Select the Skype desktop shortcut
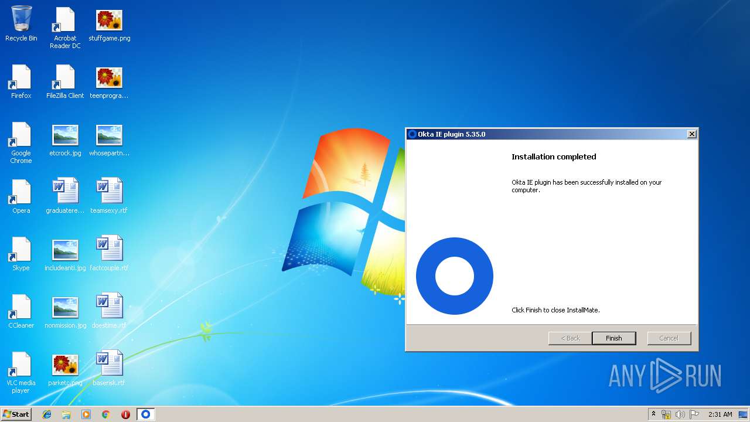The width and height of the screenshot is (750, 422). coord(21,254)
